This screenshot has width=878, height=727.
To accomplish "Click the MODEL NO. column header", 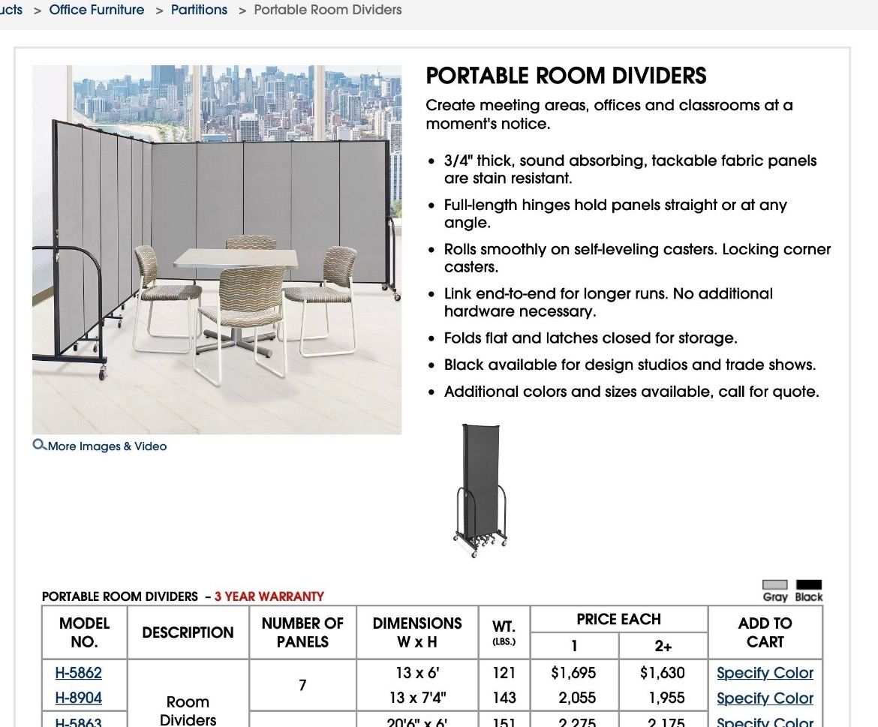I will pos(85,632).
